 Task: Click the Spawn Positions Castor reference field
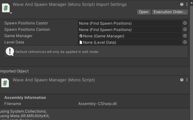click(130, 23)
